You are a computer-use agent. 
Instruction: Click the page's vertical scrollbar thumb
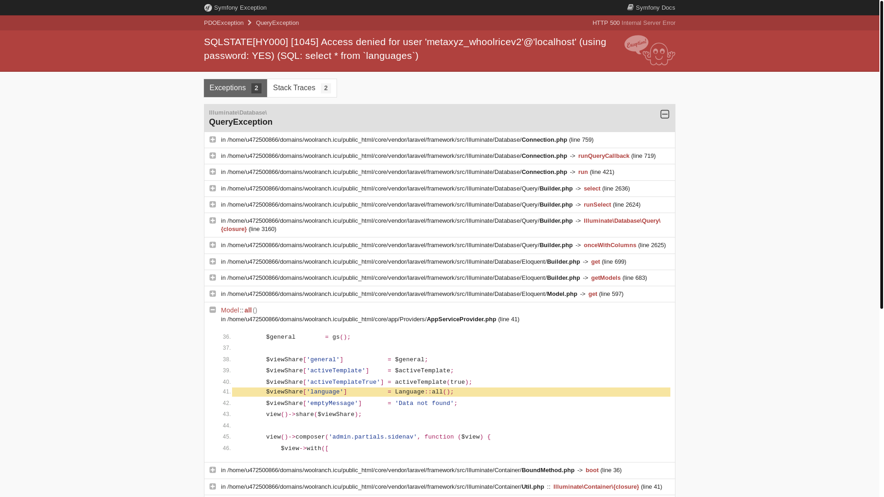tap(881, 154)
